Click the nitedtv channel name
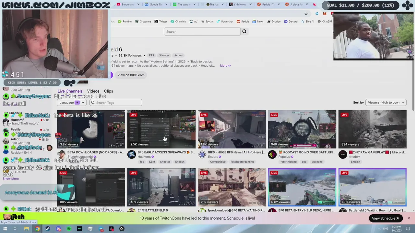The width and height of the screenshot is (415, 233). (x=354, y=157)
